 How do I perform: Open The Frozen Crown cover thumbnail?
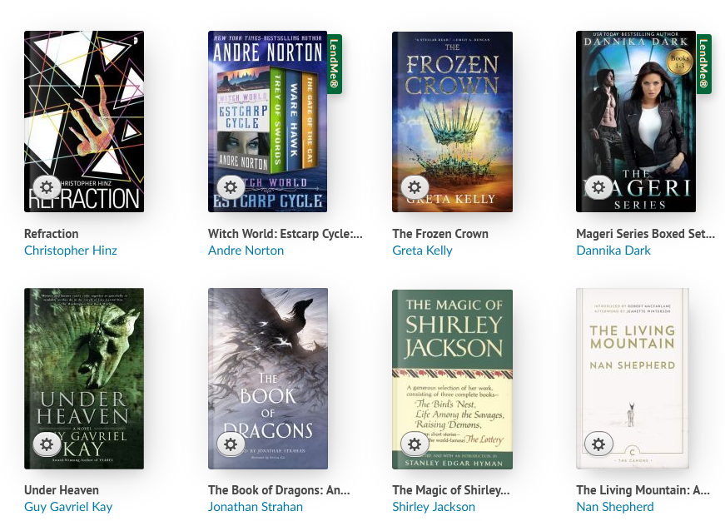(x=452, y=122)
